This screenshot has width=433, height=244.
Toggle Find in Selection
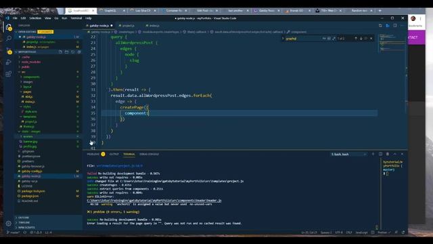[366, 39]
